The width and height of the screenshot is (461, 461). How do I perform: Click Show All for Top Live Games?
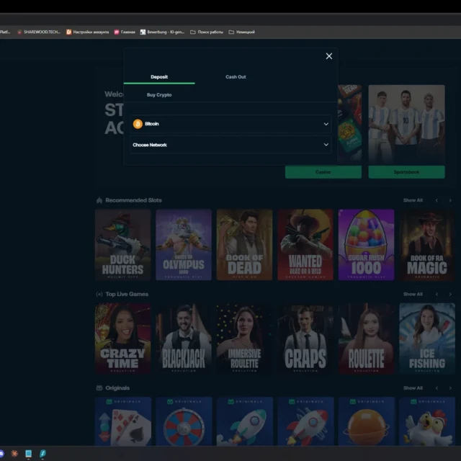click(413, 294)
